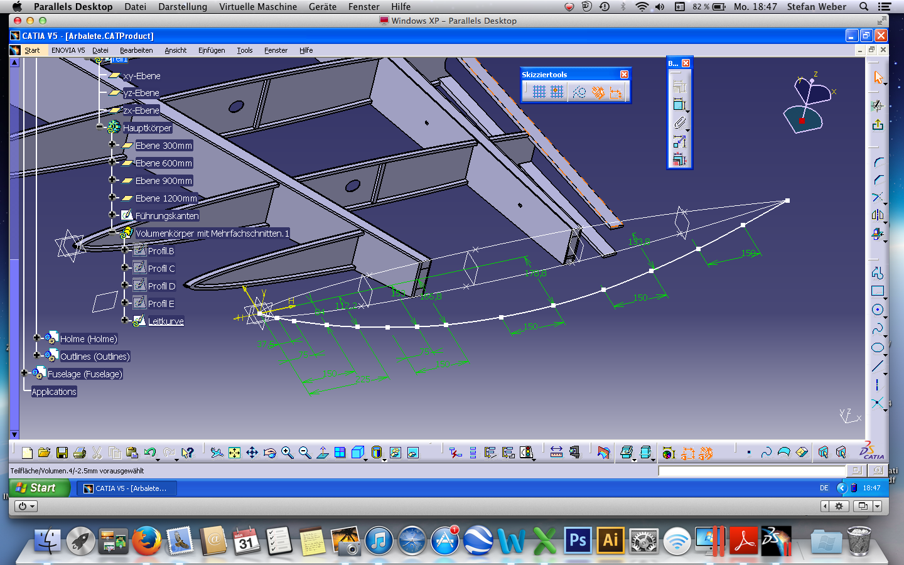The width and height of the screenshot is (904, 565).
Task: Expand the Ebene 900mm tree node
Action: pos(112,180)
